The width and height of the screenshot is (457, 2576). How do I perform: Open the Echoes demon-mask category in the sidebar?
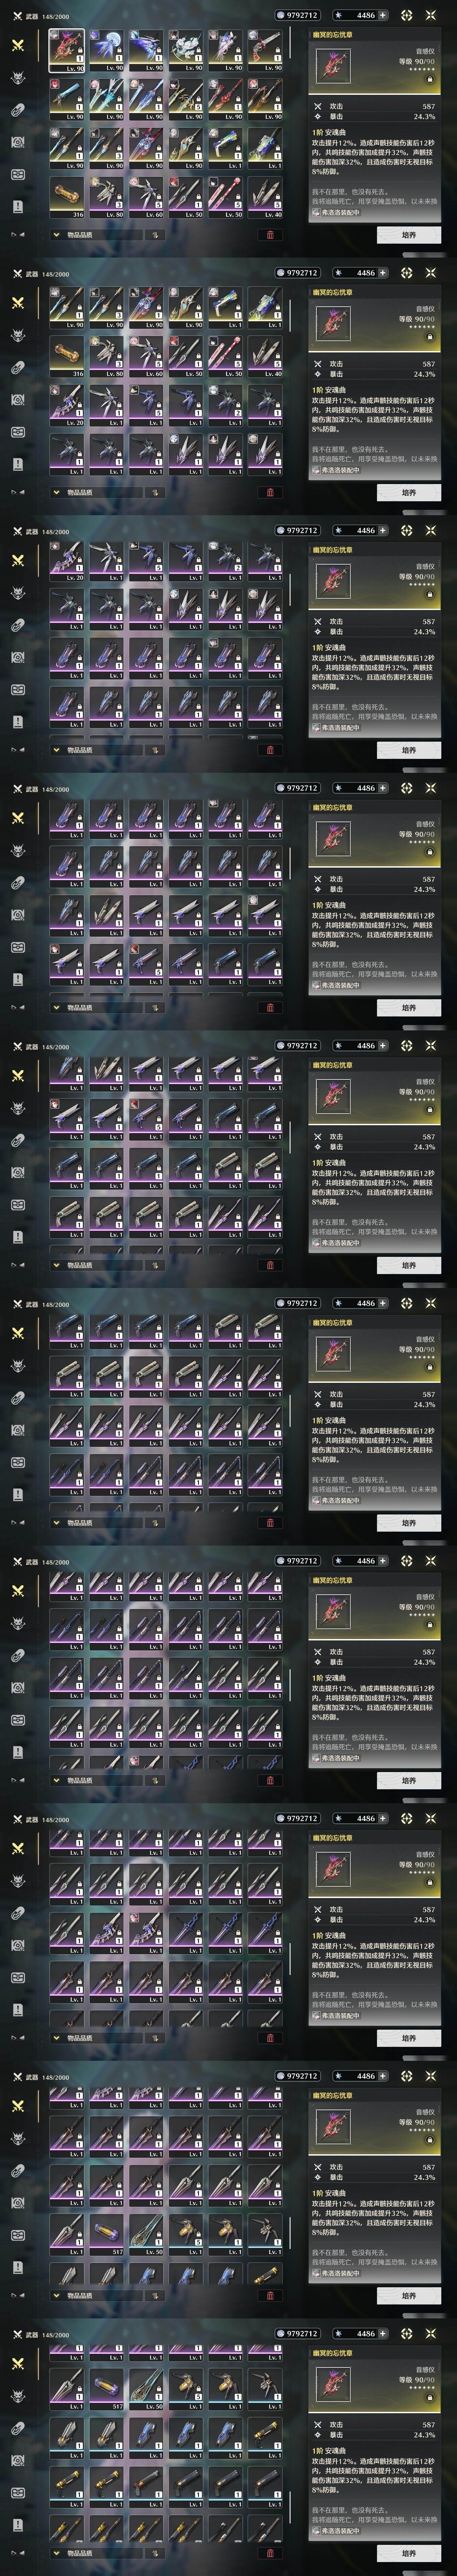click(x=17, y=77)
